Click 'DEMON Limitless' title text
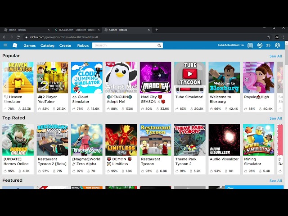 click(119, 162)
